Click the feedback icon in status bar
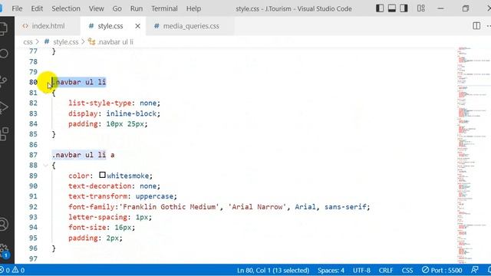 [475, 270]
